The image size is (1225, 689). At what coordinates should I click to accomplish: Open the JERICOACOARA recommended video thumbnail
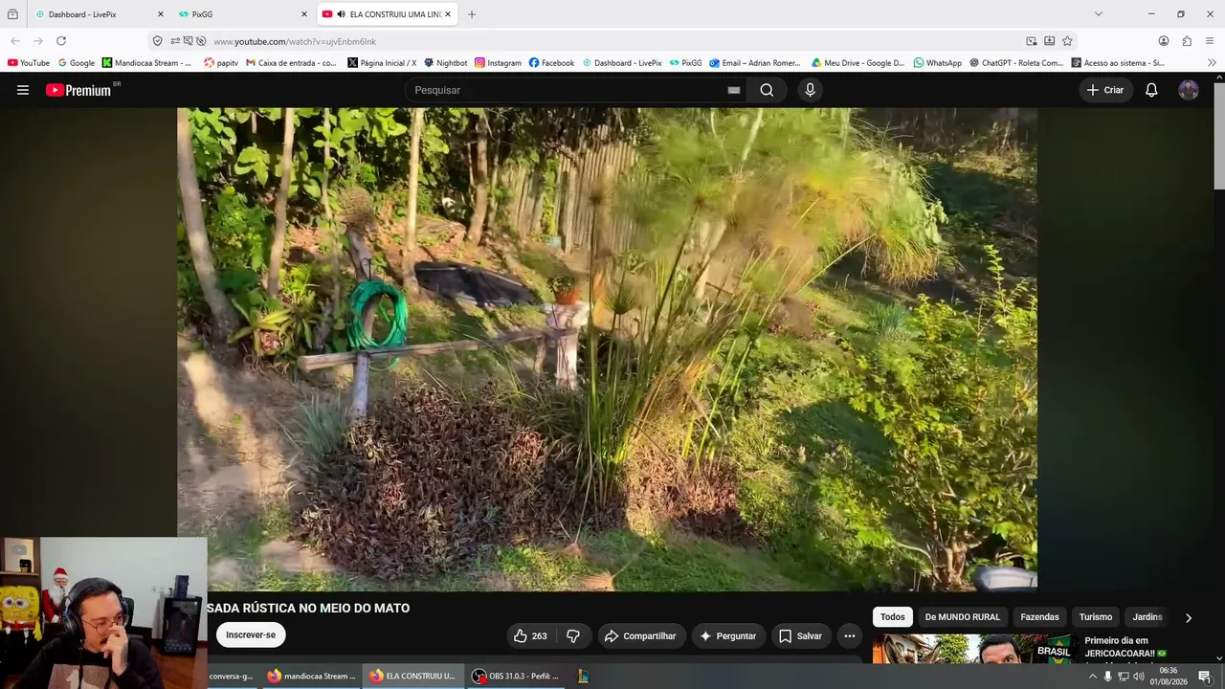[973, 649]
